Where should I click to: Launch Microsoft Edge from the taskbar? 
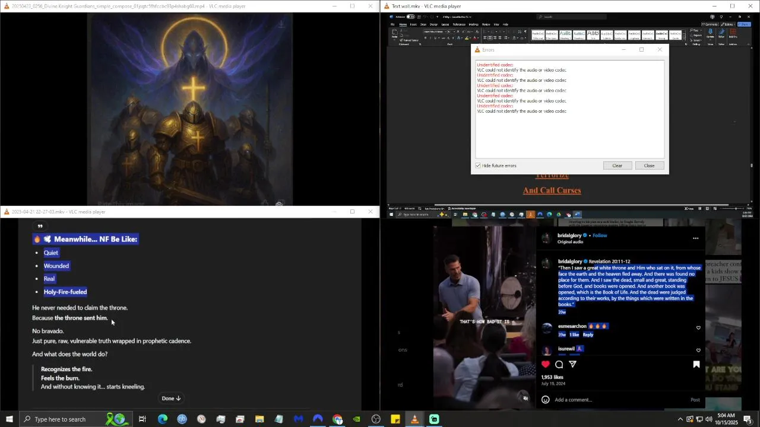coord(162,419)
